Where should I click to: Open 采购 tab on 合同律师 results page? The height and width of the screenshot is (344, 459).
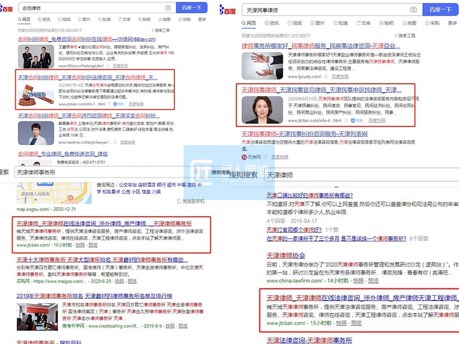click(184, 19)
